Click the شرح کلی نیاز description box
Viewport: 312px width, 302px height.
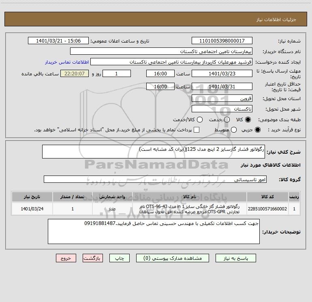(x=154, y=152)
